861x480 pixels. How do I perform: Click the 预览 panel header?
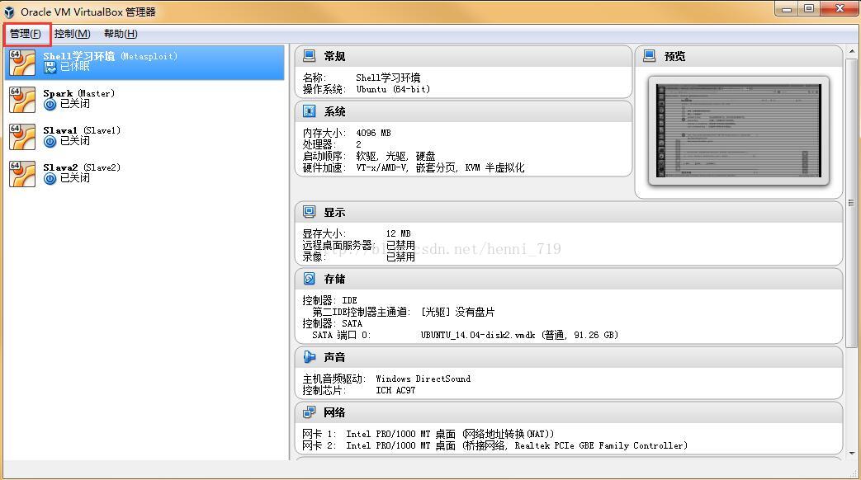pos(739,57)
